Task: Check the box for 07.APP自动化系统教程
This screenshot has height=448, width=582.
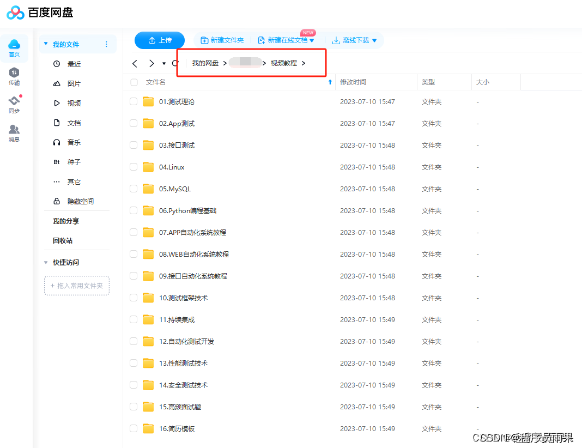Action: tap(134, 232)
